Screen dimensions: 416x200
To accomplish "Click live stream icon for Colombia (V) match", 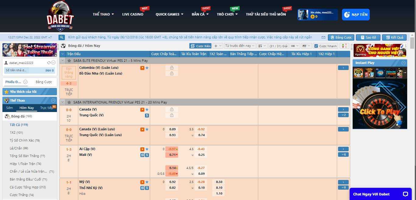I will pos(142,68).
